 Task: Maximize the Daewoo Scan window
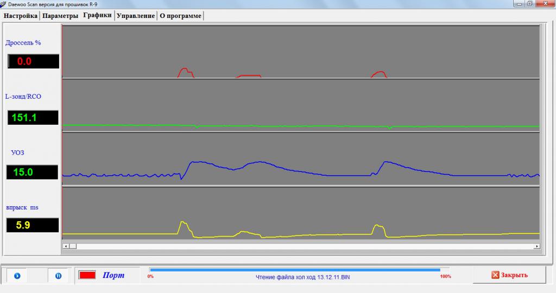(x=530, y=4)
